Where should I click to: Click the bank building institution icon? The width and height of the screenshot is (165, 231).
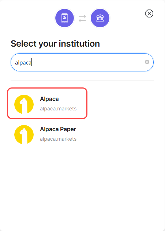point(100,18)
